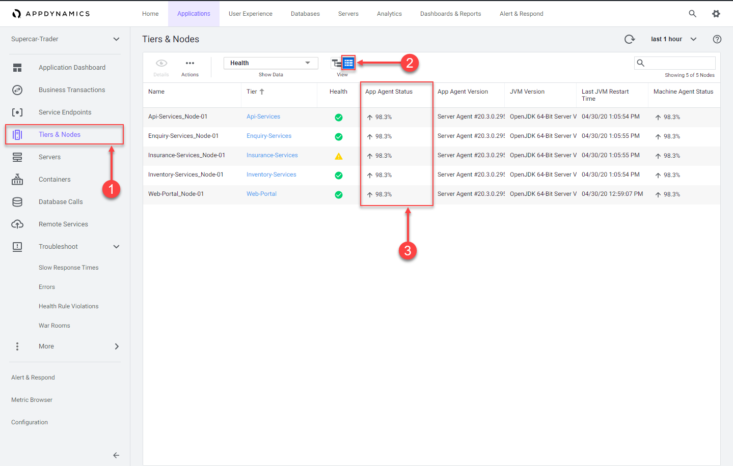The width and height of the screenshot is (733, 466).
Task: Click the Details eye icon
Action: [x=161, y=63]
